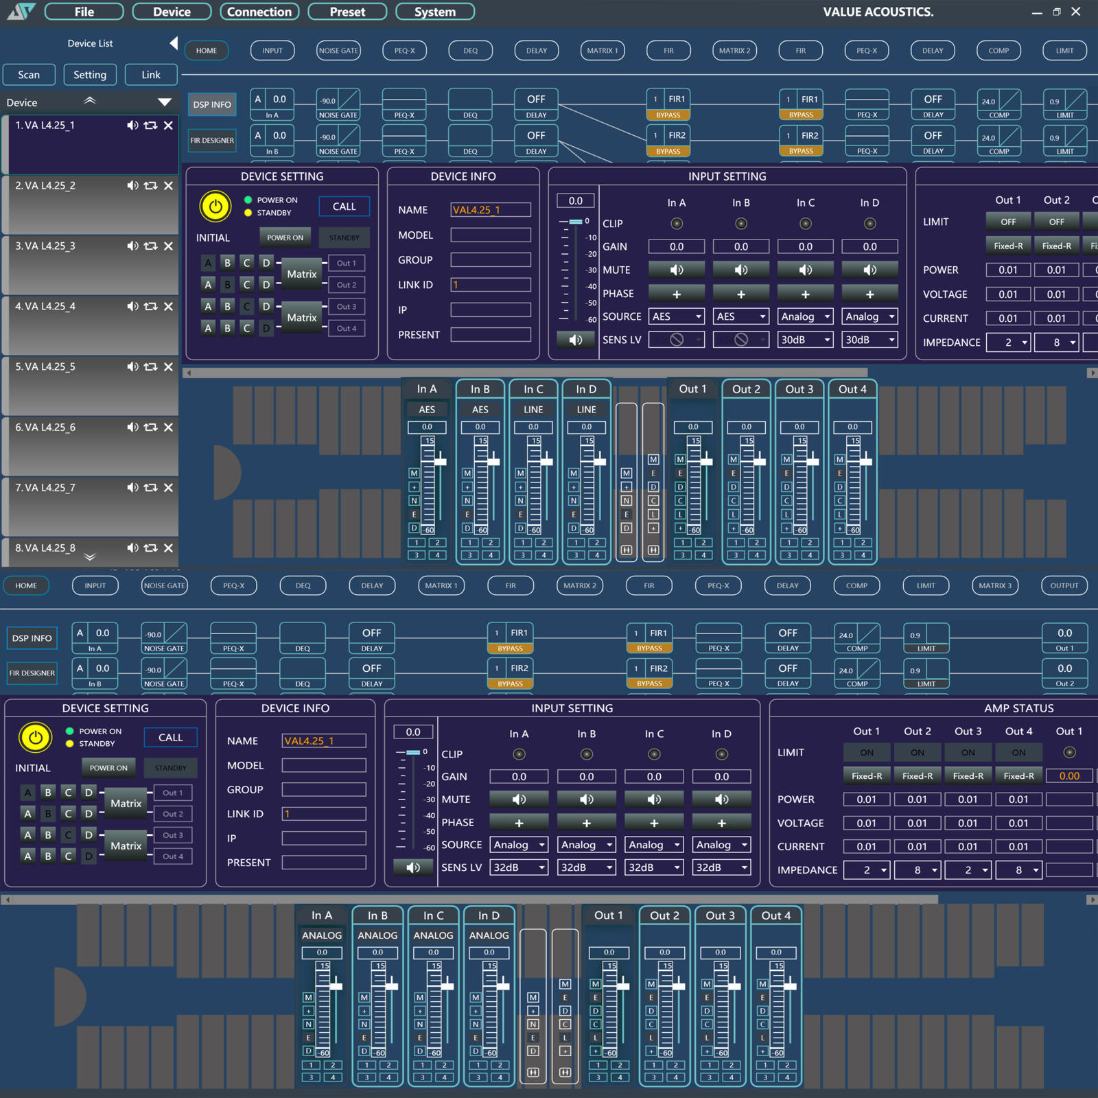Open the Preset menu
The image size is (1098, 1098).
347,12
